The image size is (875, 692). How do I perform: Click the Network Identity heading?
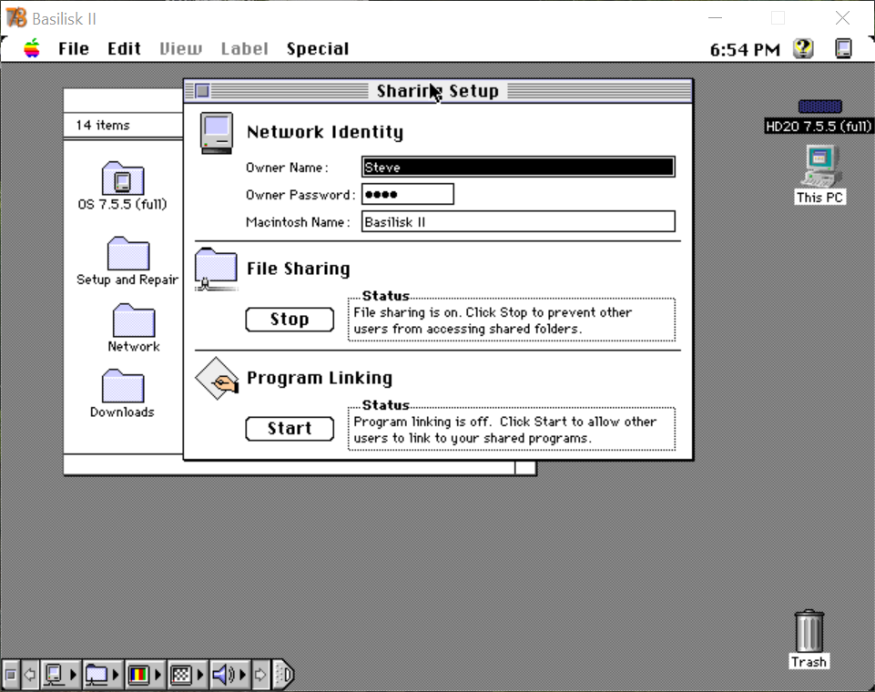point(325,132)
